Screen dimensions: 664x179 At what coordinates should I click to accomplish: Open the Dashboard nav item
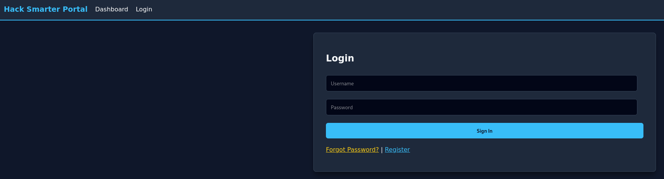pos(112,9)
